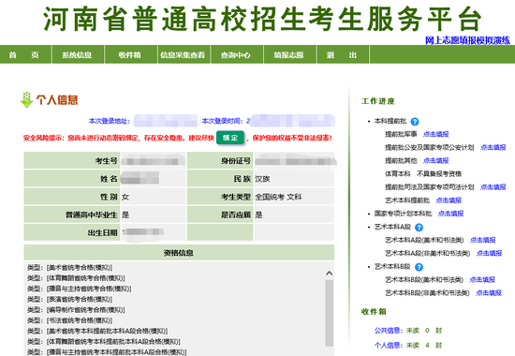515x356 pixels.
Task: Open 查询中心 from the navigation bar
Action: pos(236,55)
